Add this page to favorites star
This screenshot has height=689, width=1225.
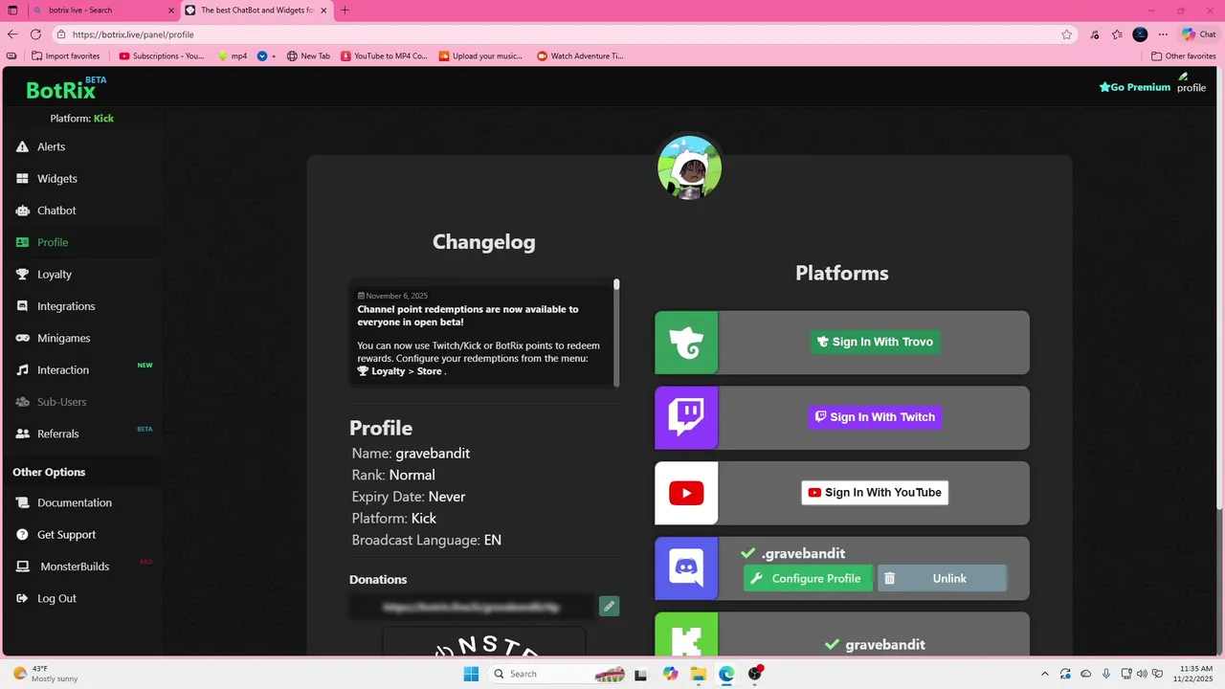[x=1066, y=34]
